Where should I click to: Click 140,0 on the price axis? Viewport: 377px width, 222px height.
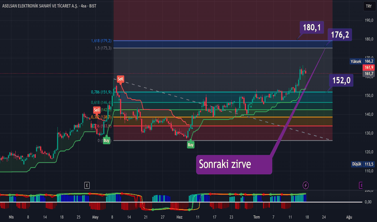(369, 114)
